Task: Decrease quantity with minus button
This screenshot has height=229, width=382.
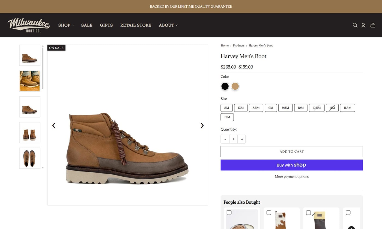Action: click(x=225, y=139)
